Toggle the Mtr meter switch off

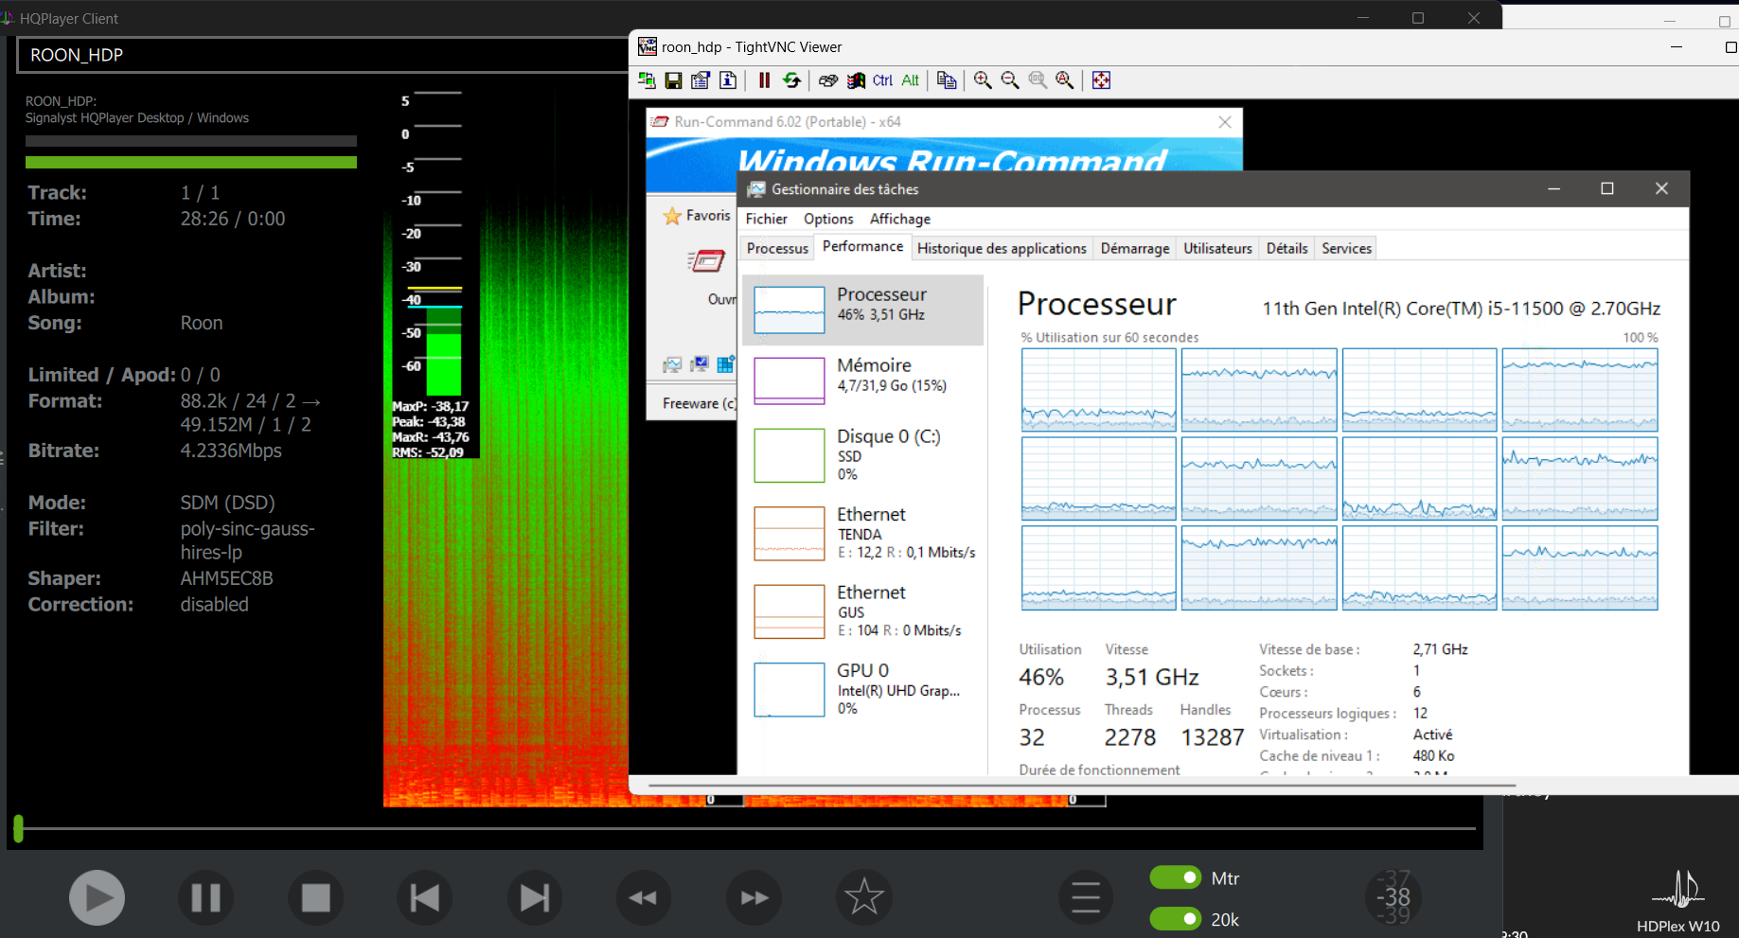(x=1175, y=878)
